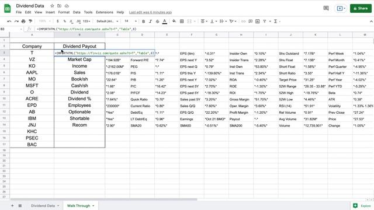Open the horizontal align dropdown

tap(204, 22)
